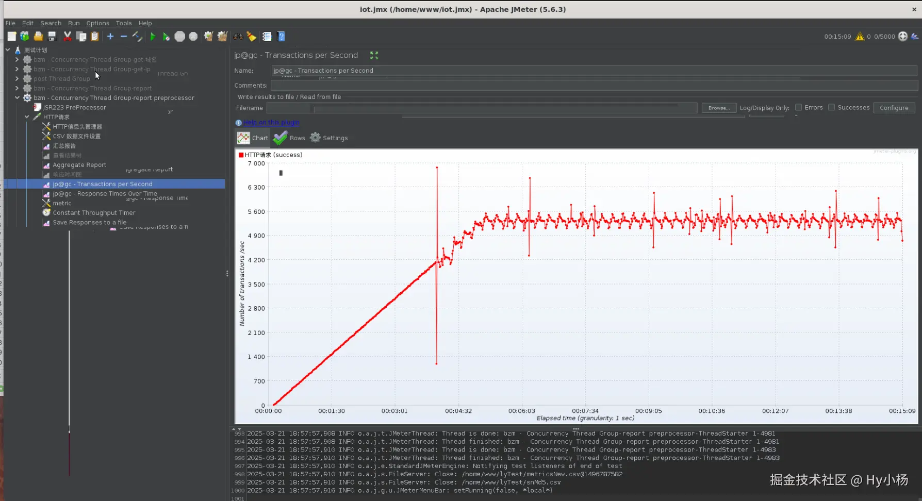The width and height of the screenshot is (922, 501).
Task: Click the Toggle enable/disable toolbar icon
Action: point(137,36)
